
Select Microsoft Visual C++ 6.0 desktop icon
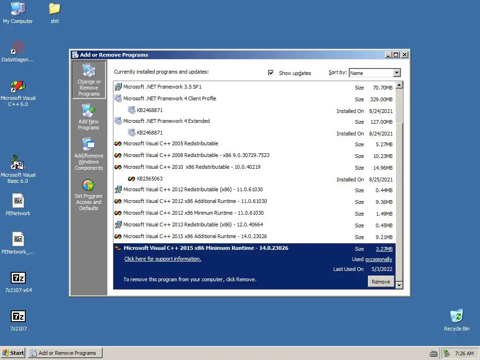tap(18, 86)
